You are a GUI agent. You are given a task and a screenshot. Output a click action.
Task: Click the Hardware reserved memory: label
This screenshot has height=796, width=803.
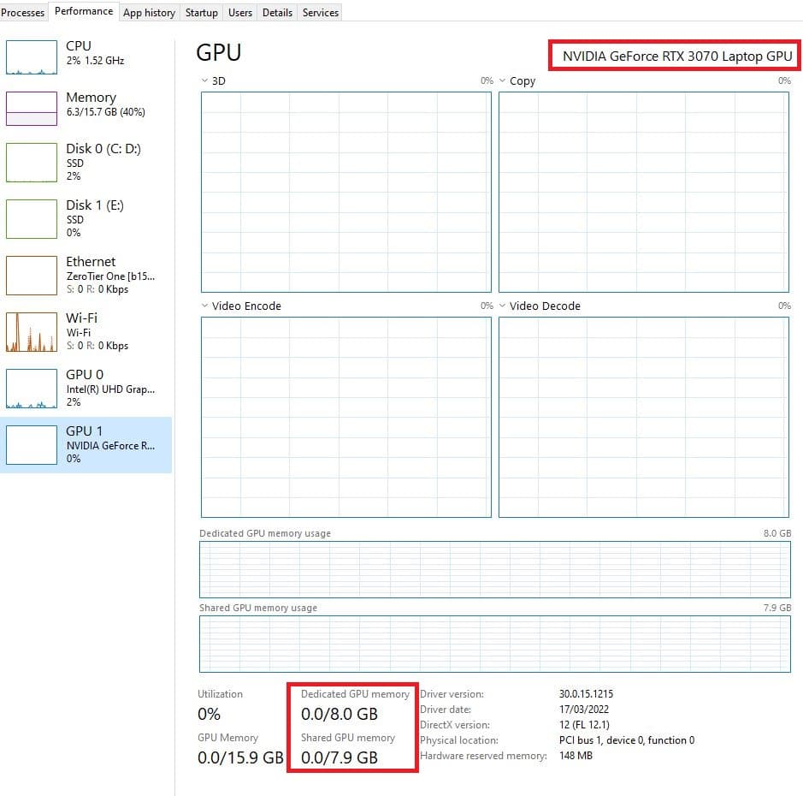(x=483, y=756)
